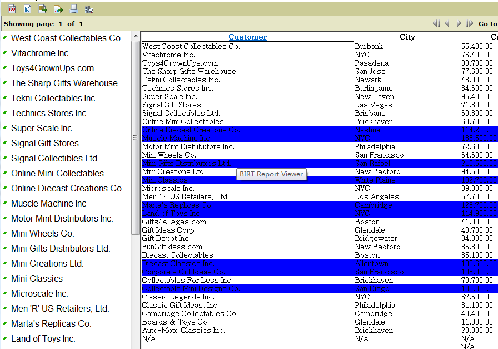Click Mini Gifts Distributors Ltd. in TOC panel
Viewport: 498px width, 349px height.
coord(61,248)
